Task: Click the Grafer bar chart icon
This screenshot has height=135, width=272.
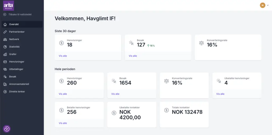Action: coord(5,54)
